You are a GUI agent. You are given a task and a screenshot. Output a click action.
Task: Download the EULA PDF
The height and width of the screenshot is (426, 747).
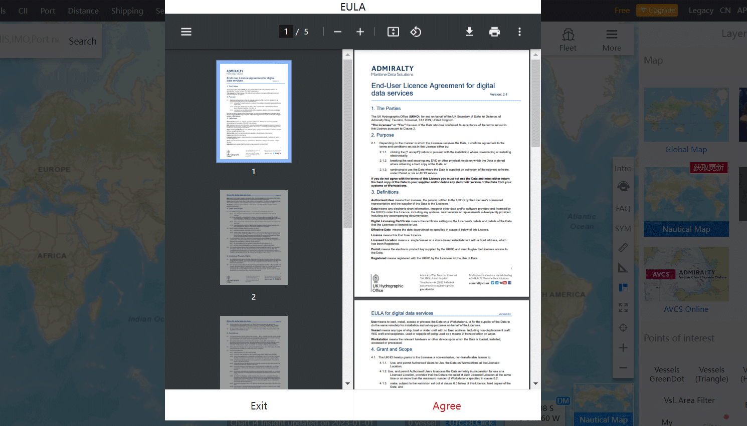(x=469, y=32)
